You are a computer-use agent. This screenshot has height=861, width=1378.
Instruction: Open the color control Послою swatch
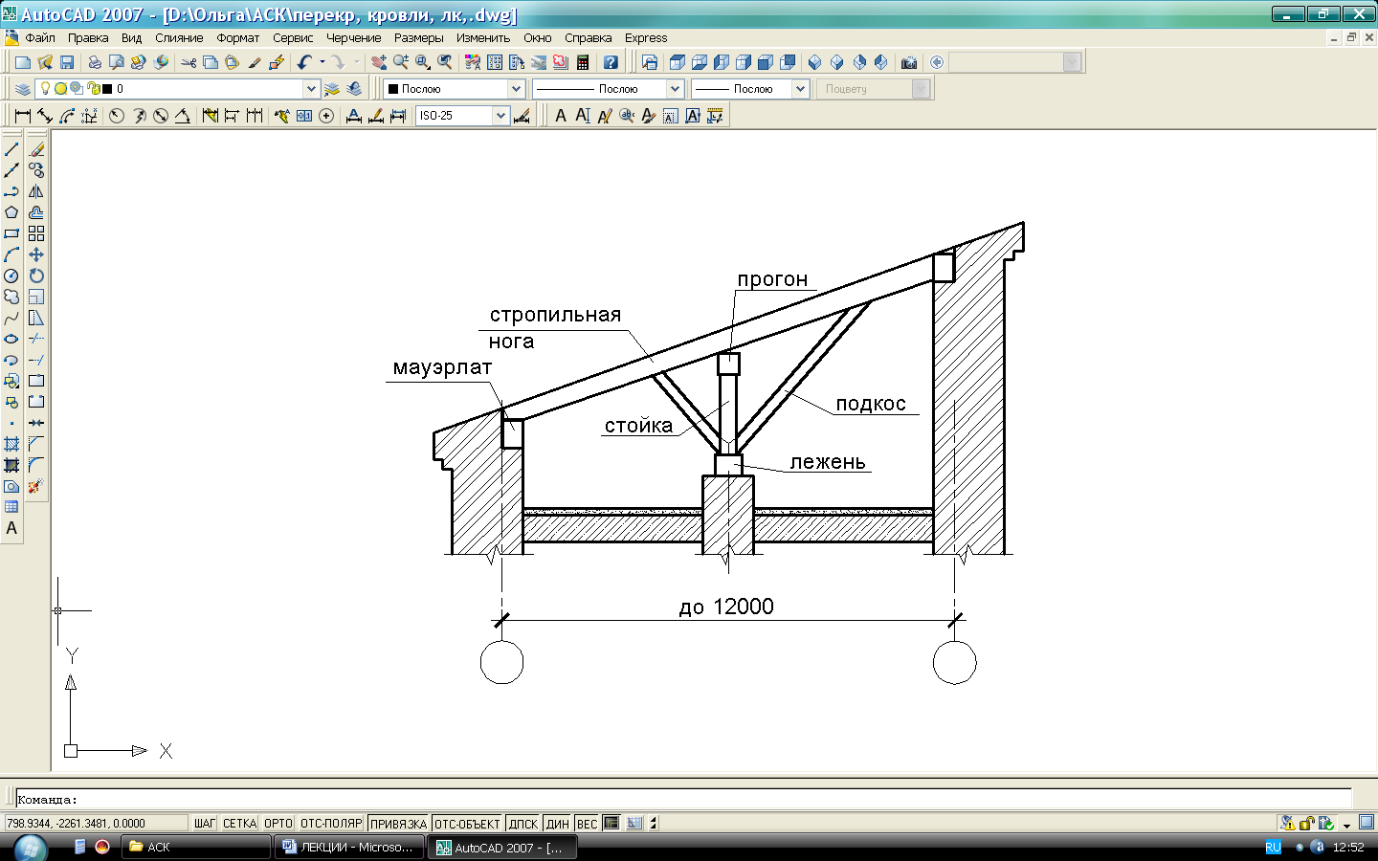click(x=454, y=89)
